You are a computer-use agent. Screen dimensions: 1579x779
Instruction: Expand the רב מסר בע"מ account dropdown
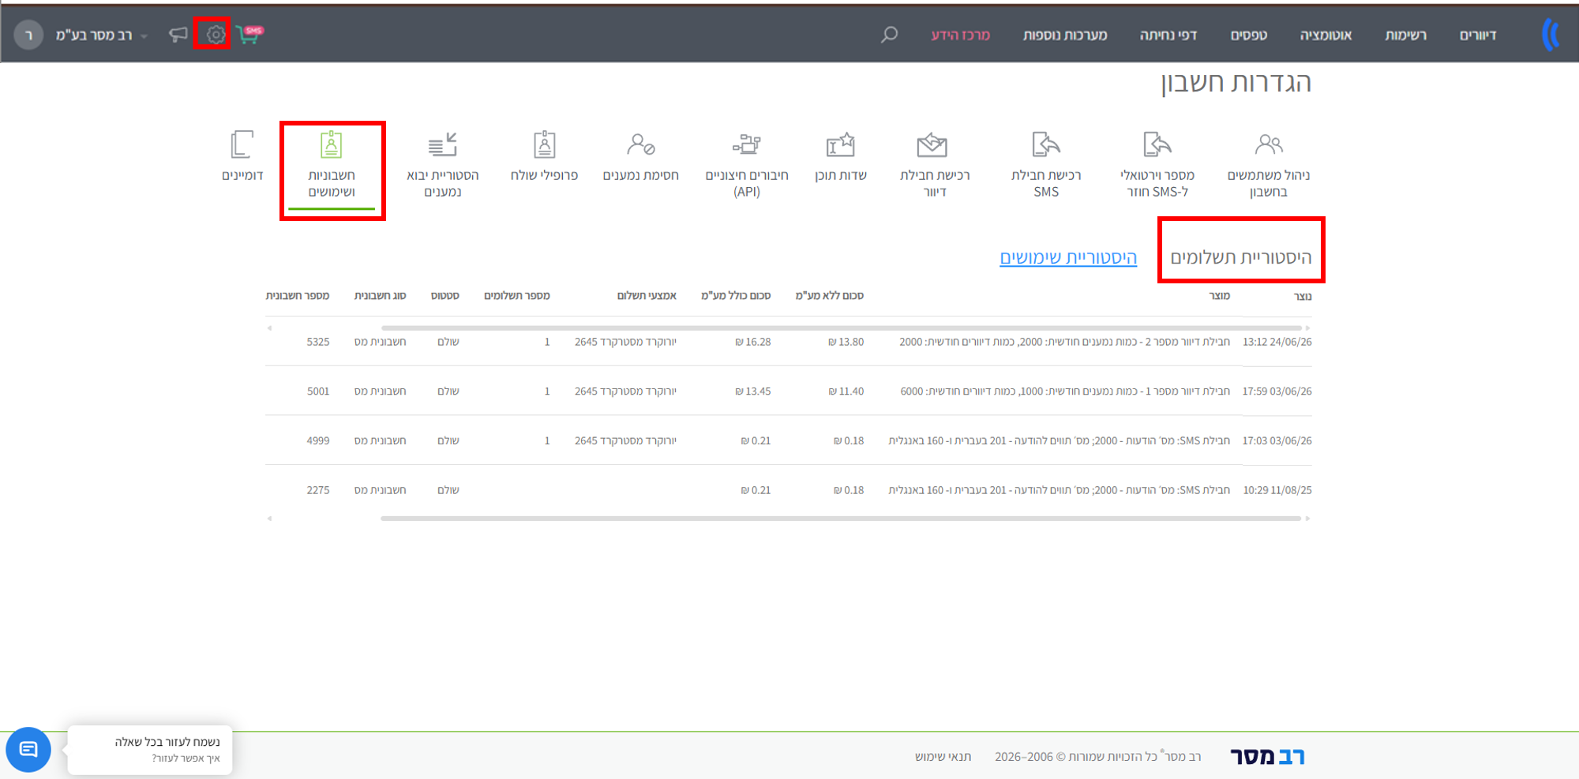click(101, 36)
